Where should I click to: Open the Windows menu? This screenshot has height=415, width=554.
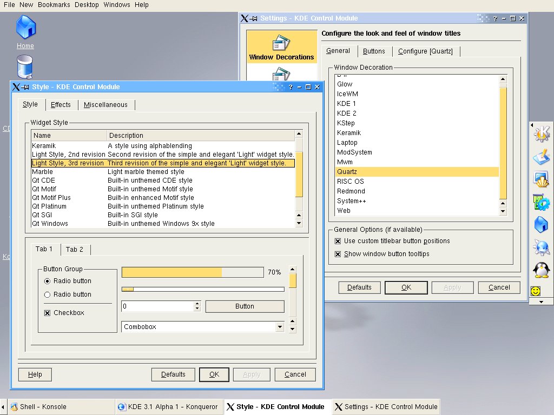coord(117,5)
